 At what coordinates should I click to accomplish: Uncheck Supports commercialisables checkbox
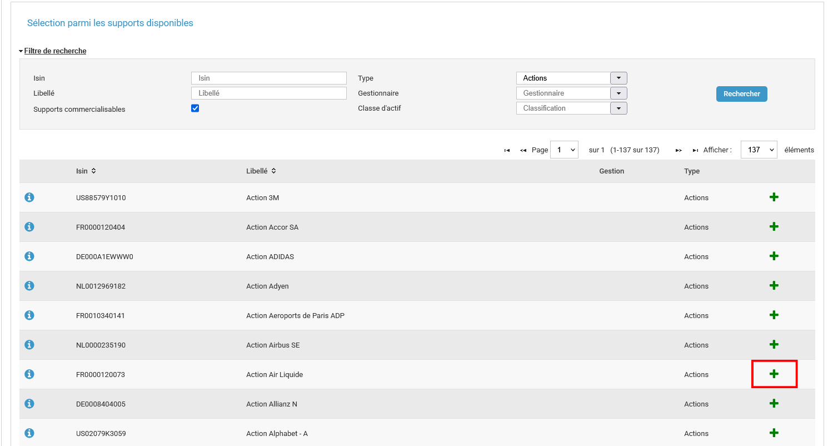tap(195, 108)
